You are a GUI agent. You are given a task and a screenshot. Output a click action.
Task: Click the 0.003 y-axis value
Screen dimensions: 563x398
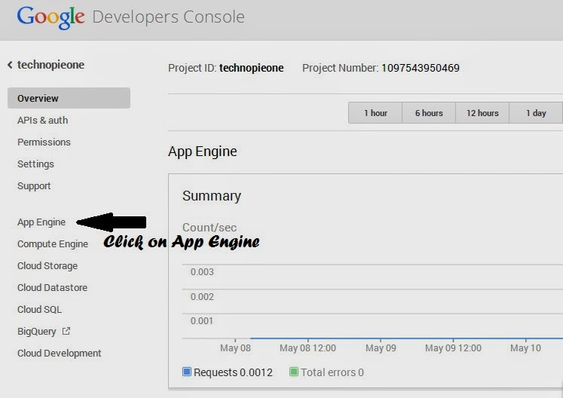pyautogui.click(x=202, y=272)
